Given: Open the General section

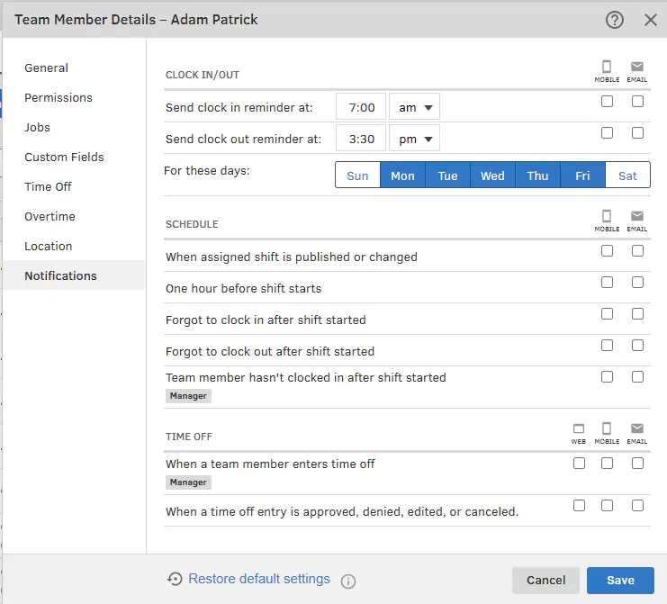Looking at the screenshot, I should pos(46,68).
